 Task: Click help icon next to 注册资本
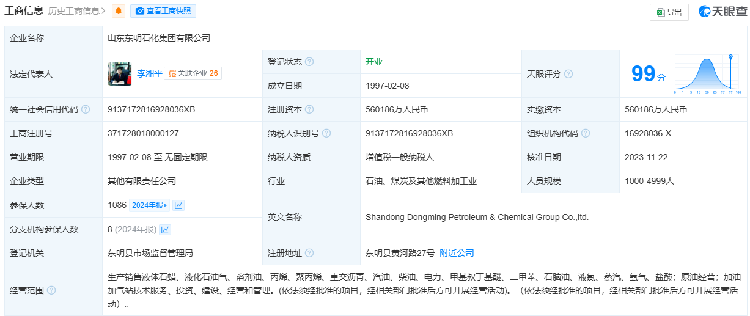309,109
